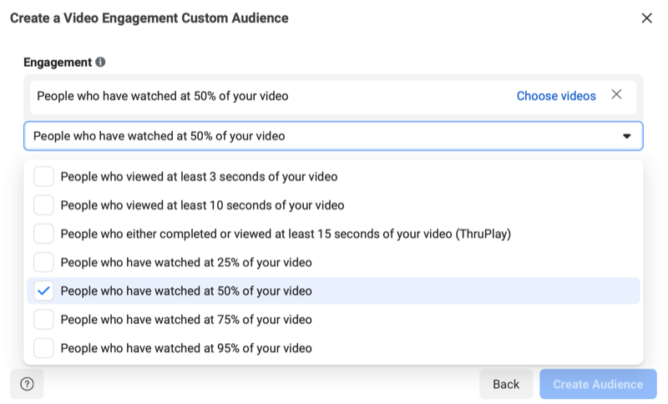Click the Engagement info icon

click(100, 62)
